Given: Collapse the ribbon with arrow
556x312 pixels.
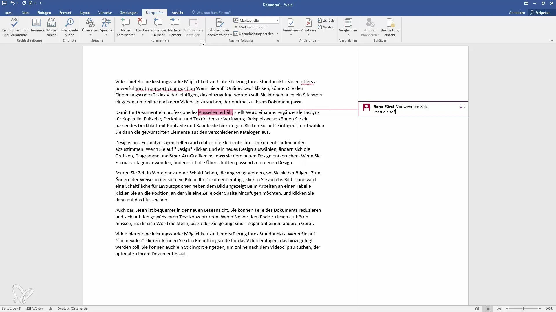Looking at the screenshot, I should click(x=552, y=41).
